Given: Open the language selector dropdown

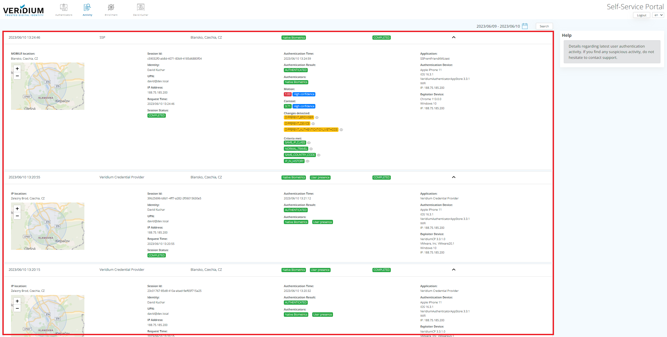Looking at the screenshot, I should pyautogui.click(x=658, y=15).
